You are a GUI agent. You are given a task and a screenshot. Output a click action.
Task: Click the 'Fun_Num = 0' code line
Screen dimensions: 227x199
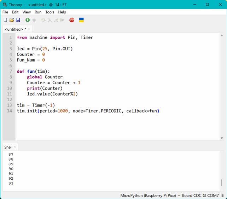point(31,60)
